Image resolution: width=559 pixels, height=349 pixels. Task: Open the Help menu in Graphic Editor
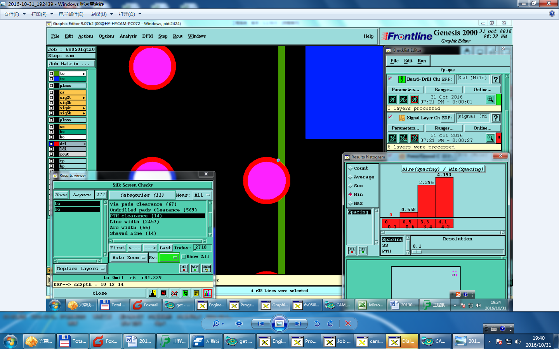coord(368,36)
